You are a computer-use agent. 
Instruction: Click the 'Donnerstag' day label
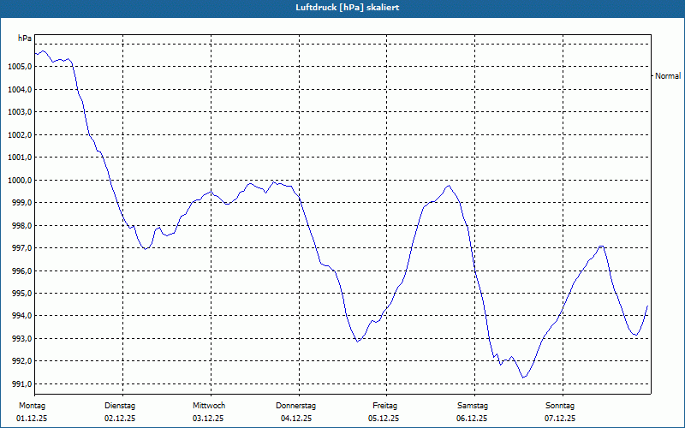295,406
